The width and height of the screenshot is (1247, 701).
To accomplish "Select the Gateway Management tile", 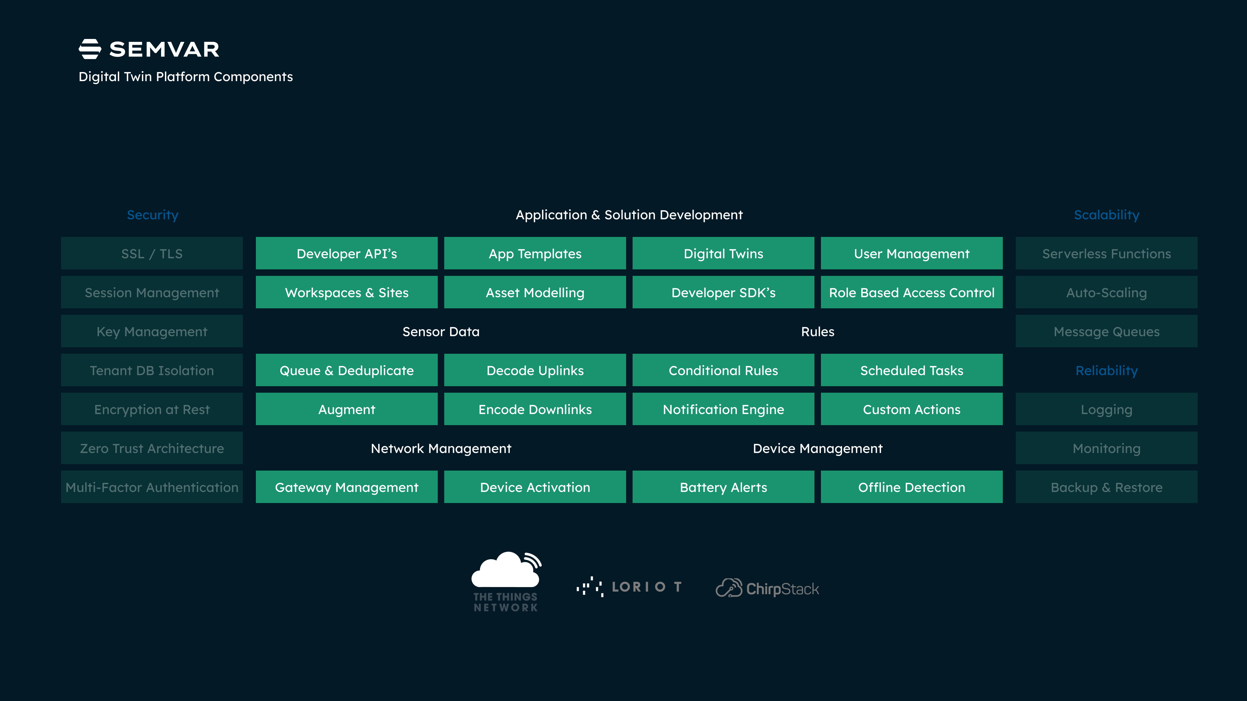I will tap(346, 487).
